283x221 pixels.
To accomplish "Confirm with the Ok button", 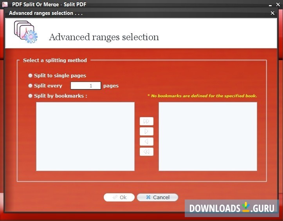I will pos(119,197).
